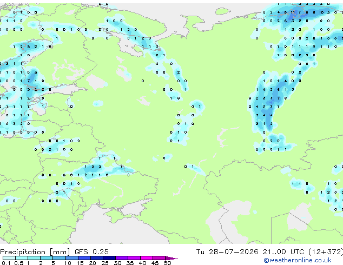Click the '[mm]' unit label

pyautogui.click(x=60, y=252)
